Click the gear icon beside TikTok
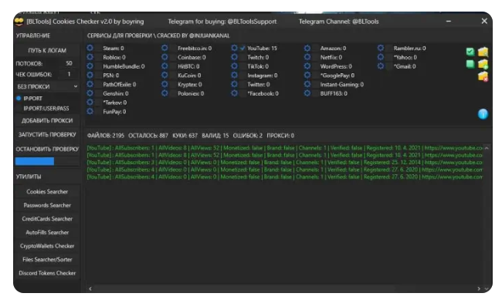Viewport: 502px width, 300px height. click(234, 66)
